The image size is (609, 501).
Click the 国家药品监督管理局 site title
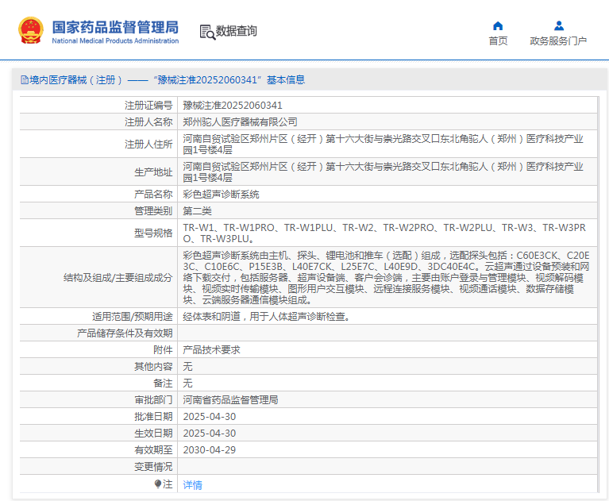coord(115,27)
